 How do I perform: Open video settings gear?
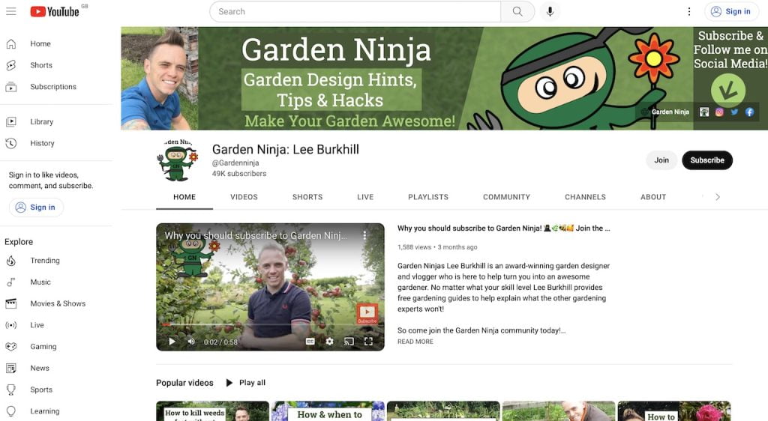330,342
